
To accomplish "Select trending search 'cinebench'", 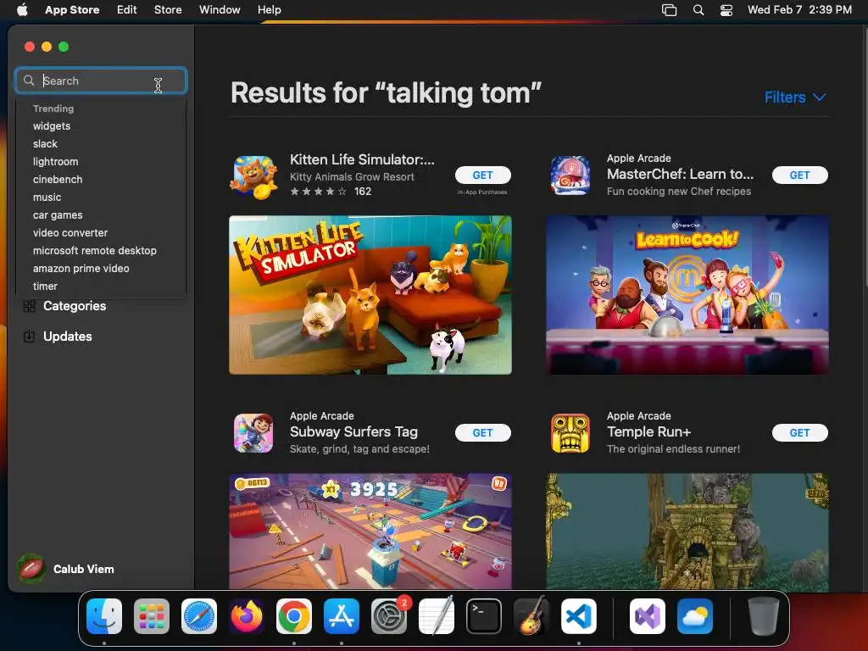I will pyautogui.click(x=58, y=180).
